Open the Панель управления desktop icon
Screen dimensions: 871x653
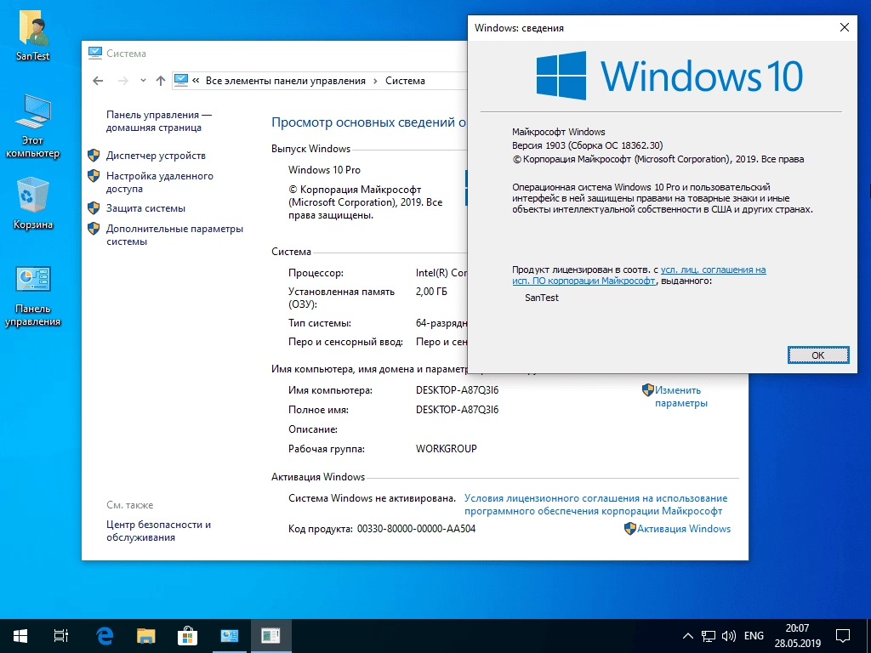pos(33,297)
